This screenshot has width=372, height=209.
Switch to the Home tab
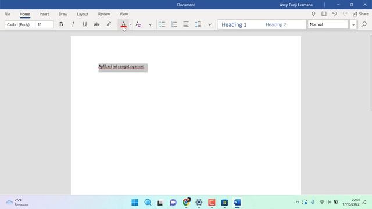(24, 14)
